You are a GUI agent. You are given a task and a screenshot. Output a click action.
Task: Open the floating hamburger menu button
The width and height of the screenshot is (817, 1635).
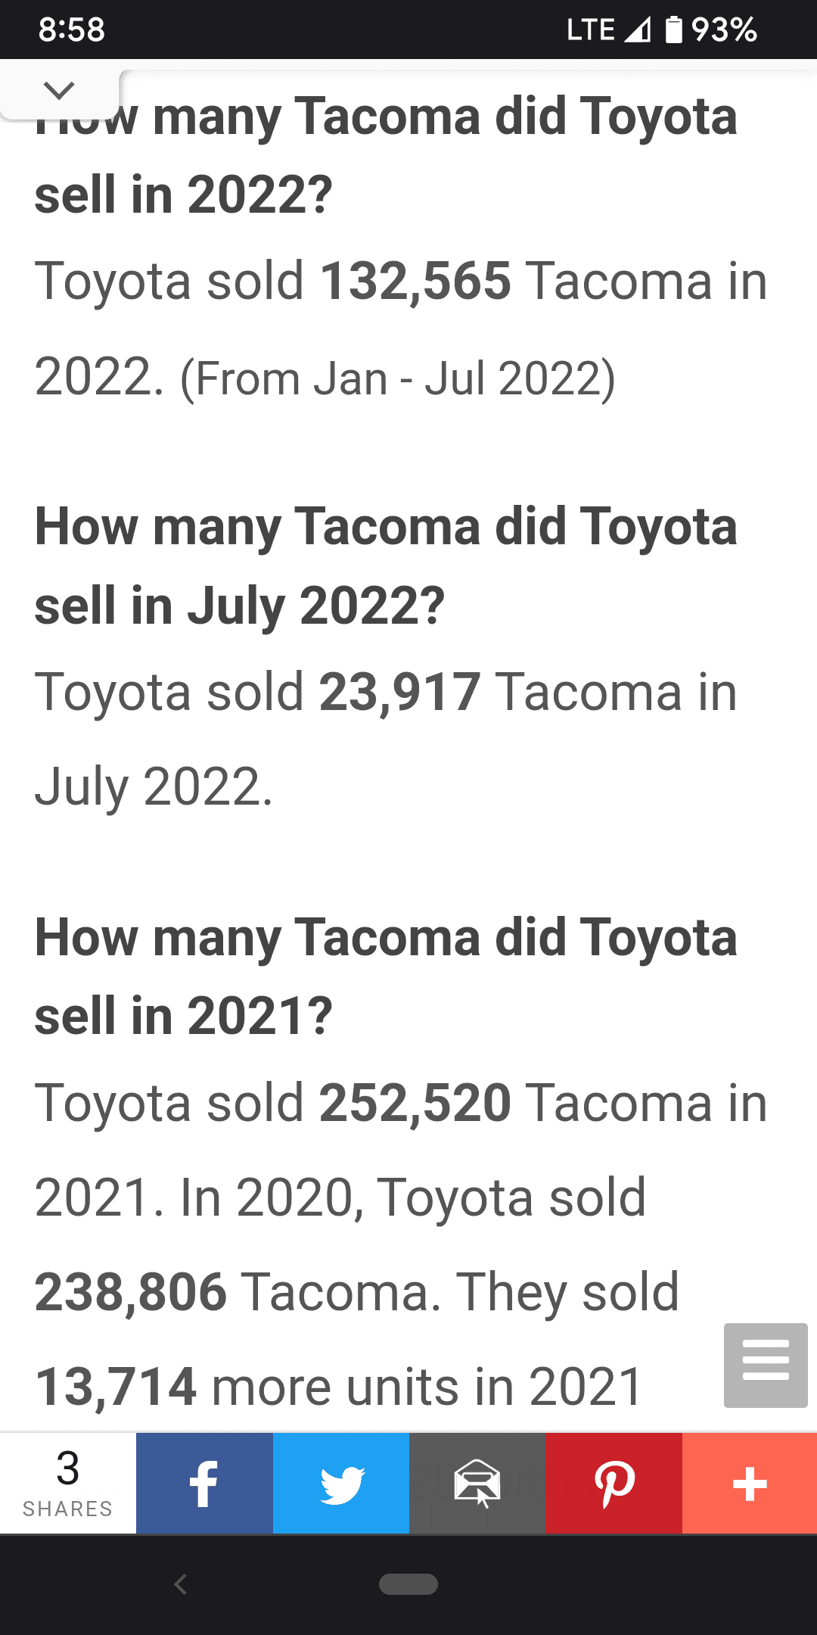(766, 1365)
